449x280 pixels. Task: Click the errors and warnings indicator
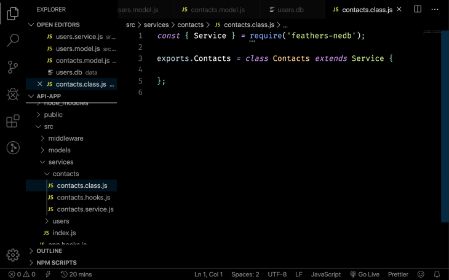pos(22,274)
